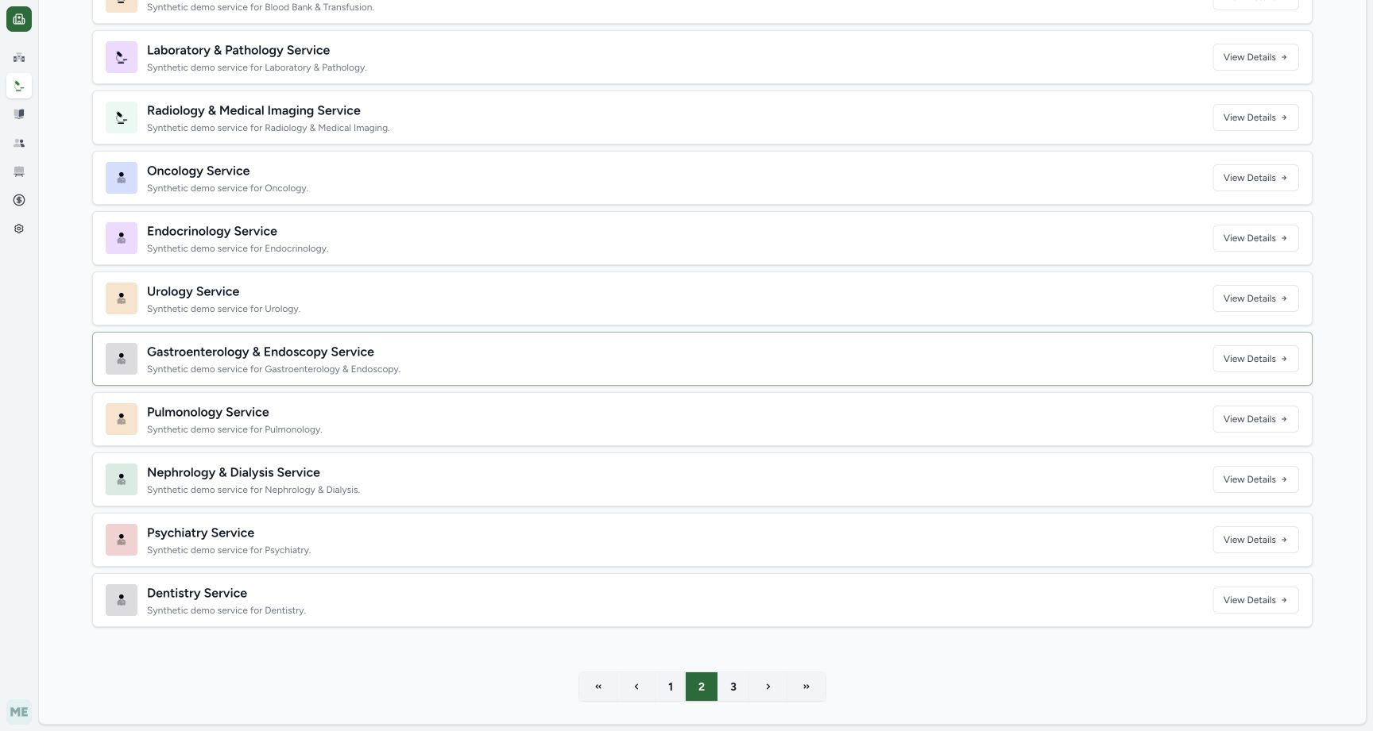
Task: Go to page 3
Action: point(733,687)
